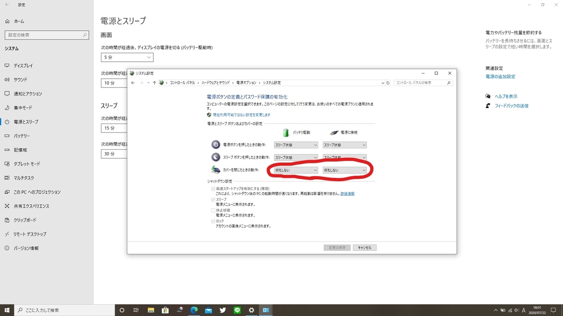Screen dimensions: 563x316
Task: Open Mail app from taskbar
Action: tap(208, 310)
